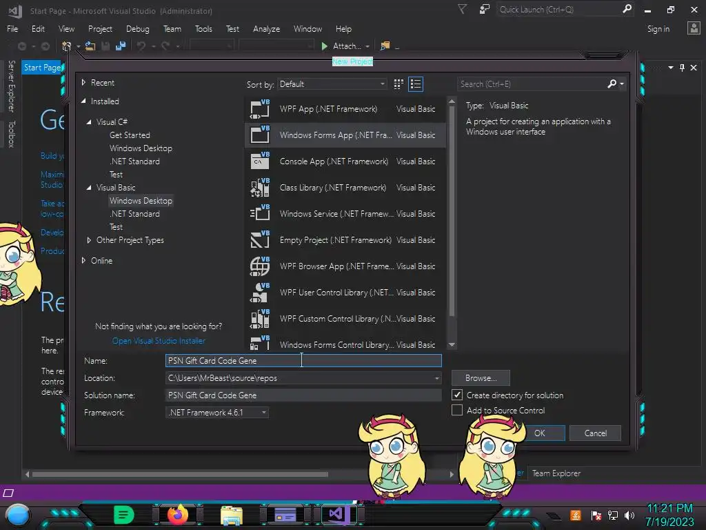Select Get Started under Visual C#

130,135
